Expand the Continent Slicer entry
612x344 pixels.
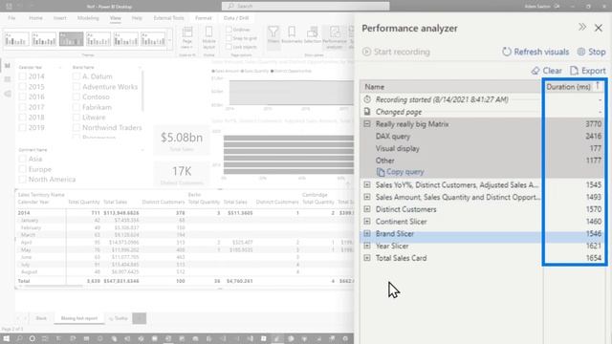pyautogui.click(x=367, y=221)
